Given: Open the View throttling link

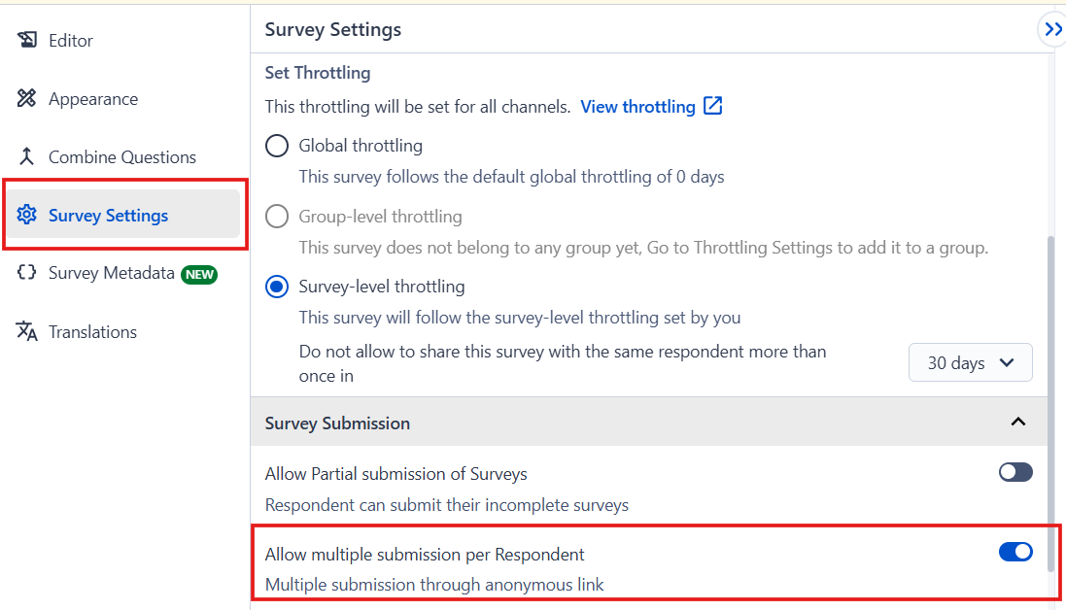Looking at the screenshot, I should tap(637, 106).
